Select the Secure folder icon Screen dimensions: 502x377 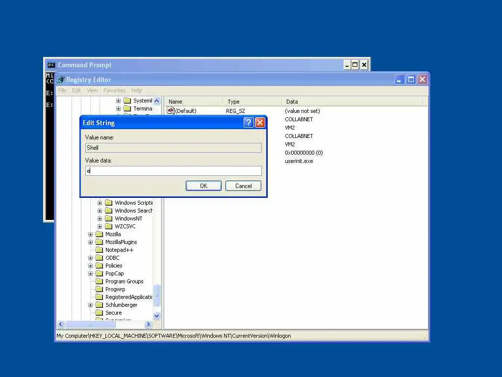(99, 313)
